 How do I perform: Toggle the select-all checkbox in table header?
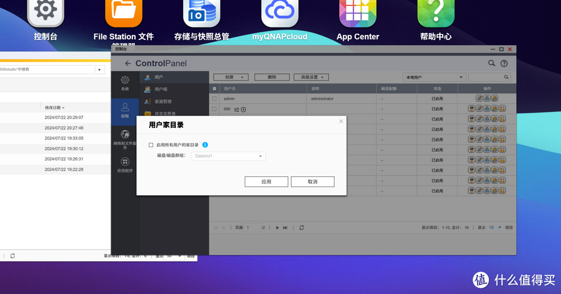coord(214,89)
